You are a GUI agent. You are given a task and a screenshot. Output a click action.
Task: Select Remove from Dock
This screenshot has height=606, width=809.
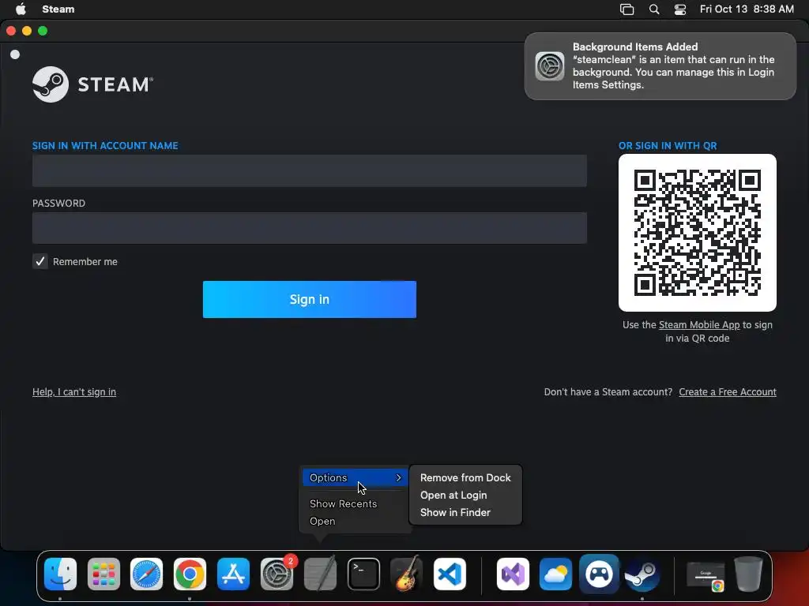(x=465, y=477)
